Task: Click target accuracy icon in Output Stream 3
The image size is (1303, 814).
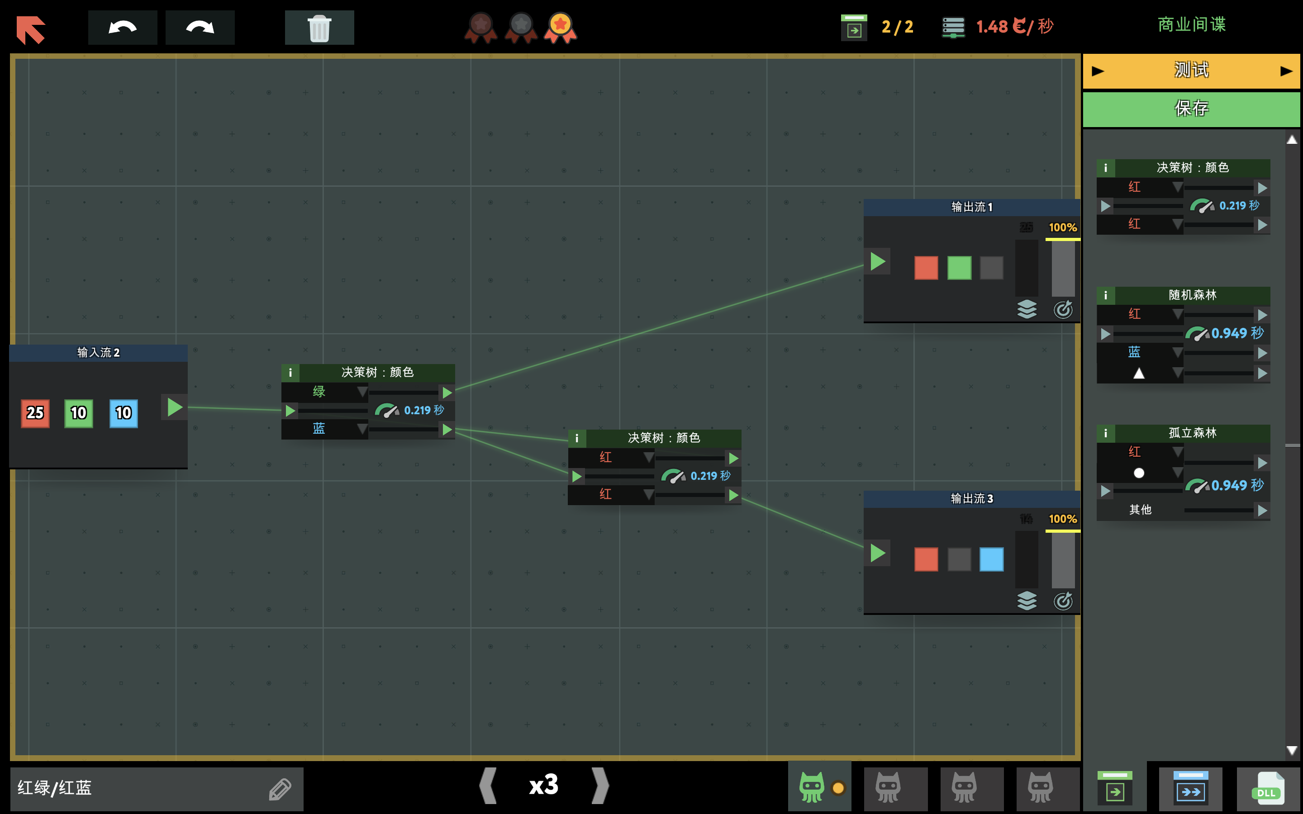Action: pyautogui.click(x=1063, y=601)
